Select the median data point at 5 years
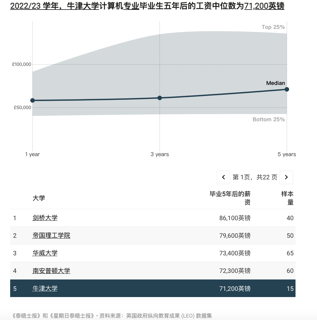 287,89
